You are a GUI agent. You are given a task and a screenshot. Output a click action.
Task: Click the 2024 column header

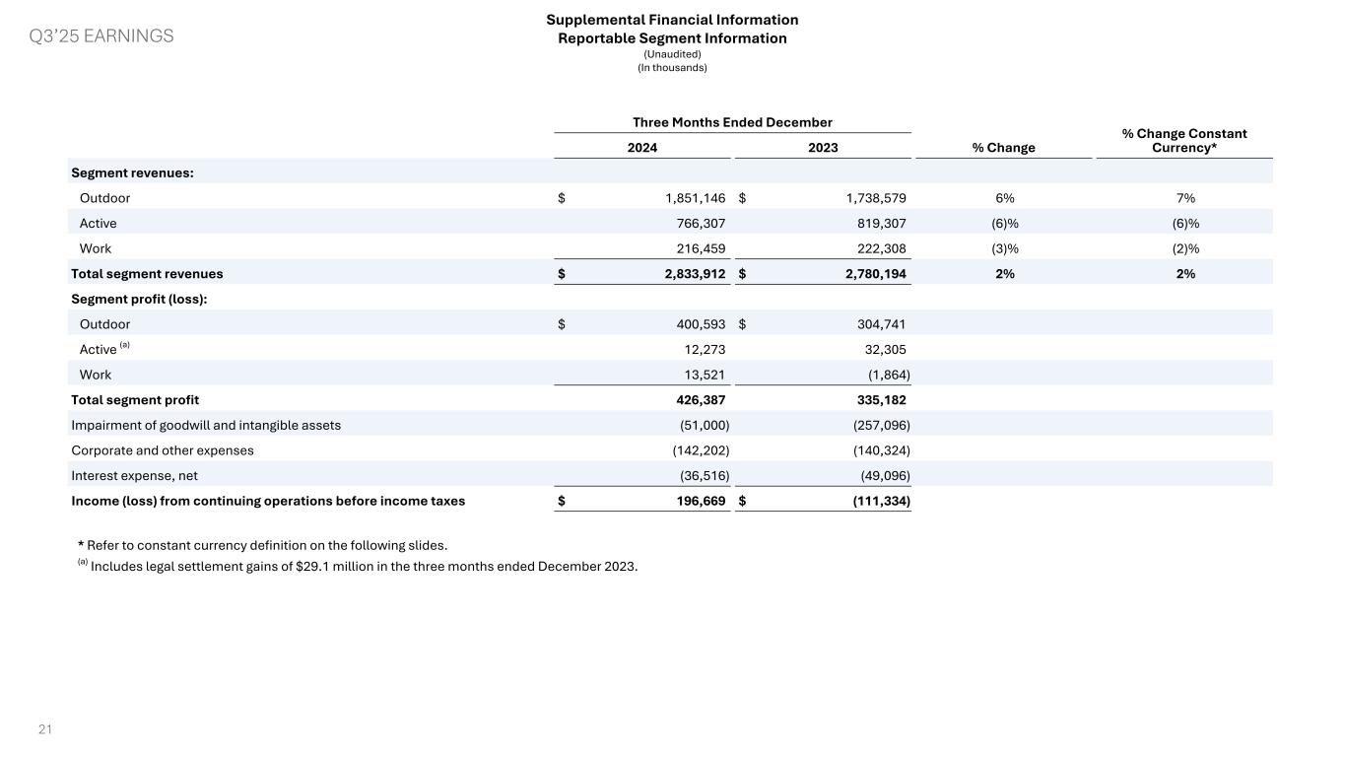tap(642, 148)
